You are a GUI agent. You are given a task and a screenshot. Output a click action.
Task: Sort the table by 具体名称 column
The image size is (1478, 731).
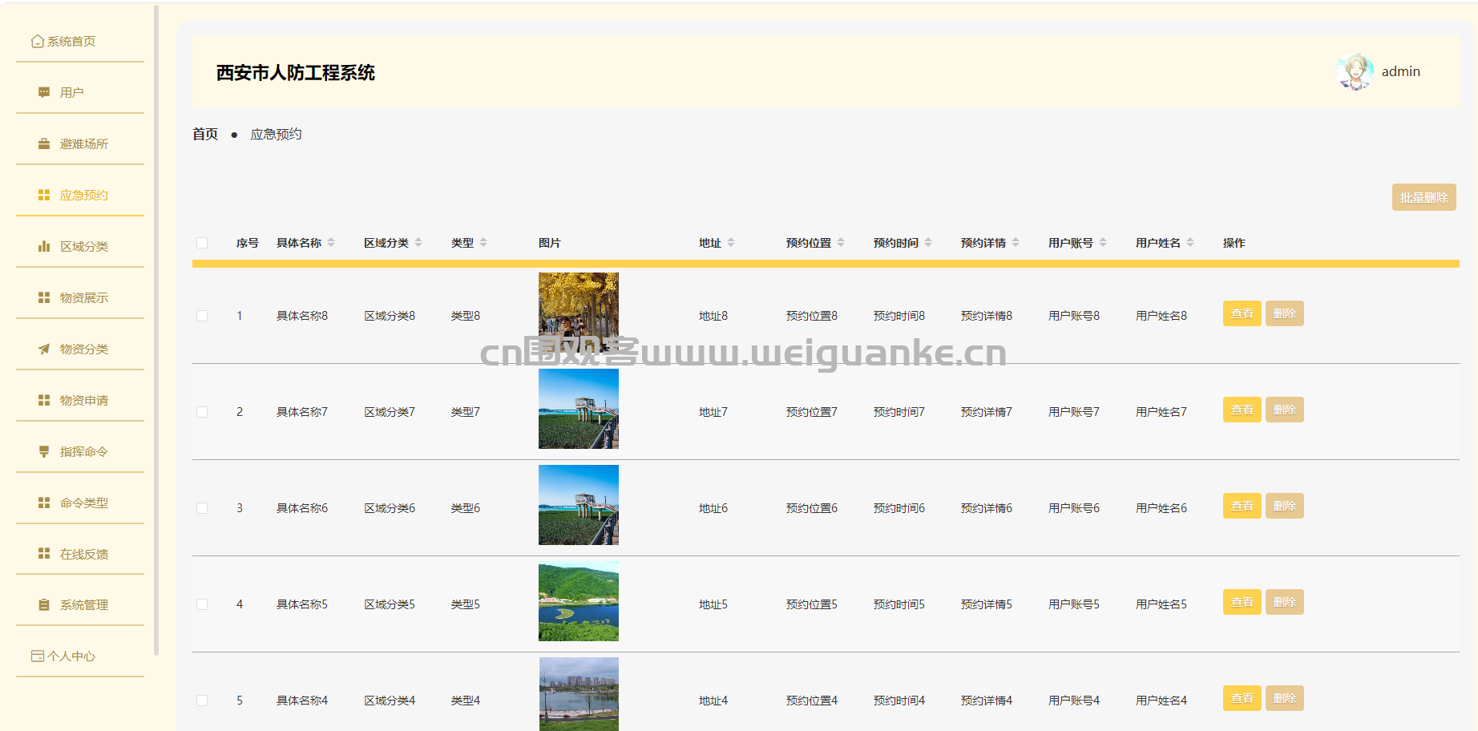(x=331, y=243)
